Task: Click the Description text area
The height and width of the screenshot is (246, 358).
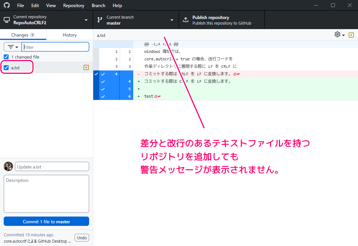Action: pyautogui.click(x=46, y=194)
